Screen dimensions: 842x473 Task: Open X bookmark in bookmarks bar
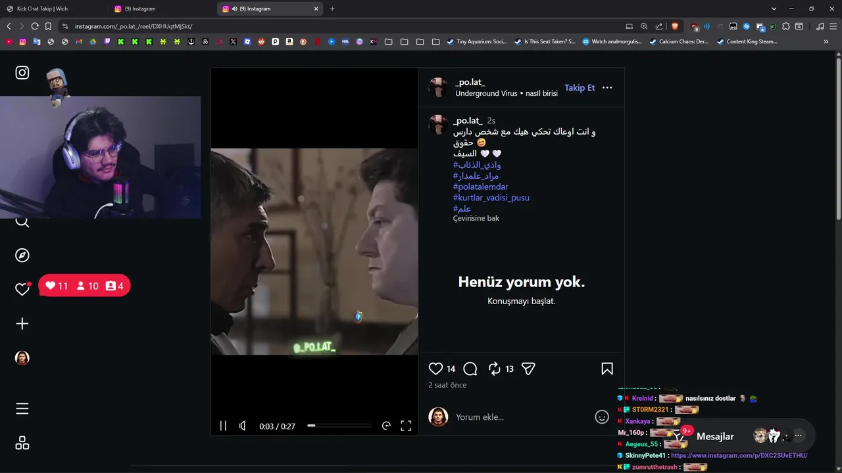pyautogui.click(x=233, y=41)
